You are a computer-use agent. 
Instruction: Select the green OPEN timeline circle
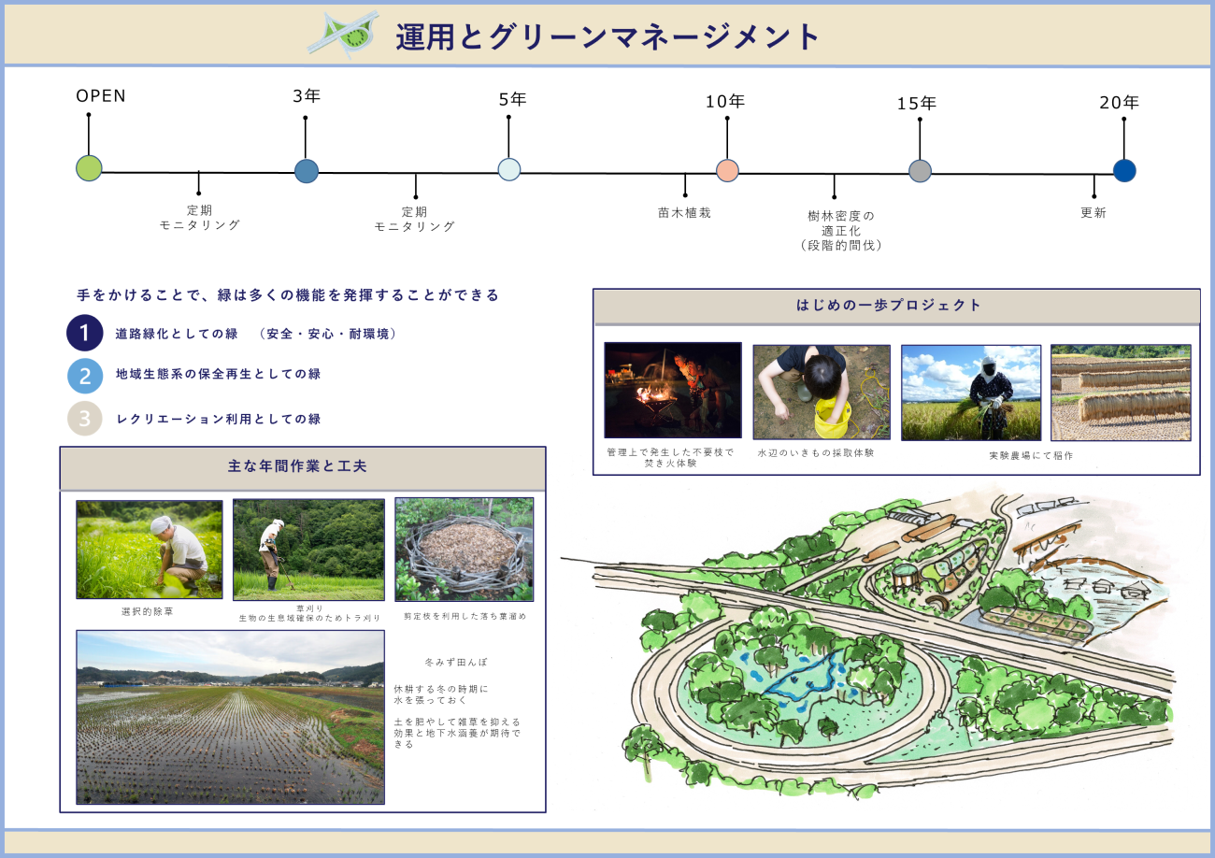pos(89,168)
